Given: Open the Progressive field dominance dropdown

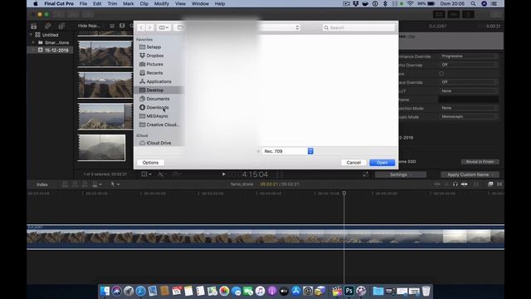Looking at the screenshot, I should coord(469,56).
